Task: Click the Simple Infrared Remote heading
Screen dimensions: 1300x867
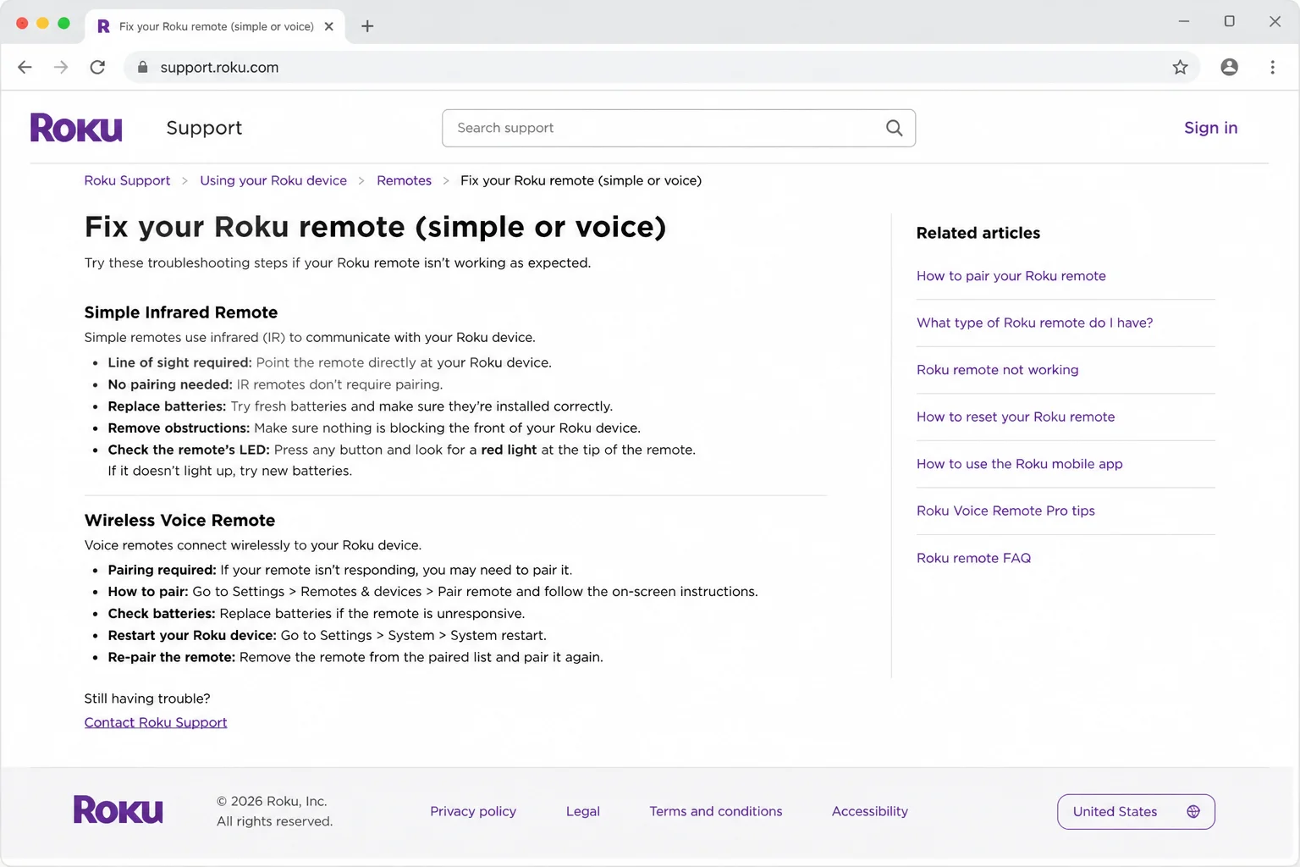Action: click(181, 312)
